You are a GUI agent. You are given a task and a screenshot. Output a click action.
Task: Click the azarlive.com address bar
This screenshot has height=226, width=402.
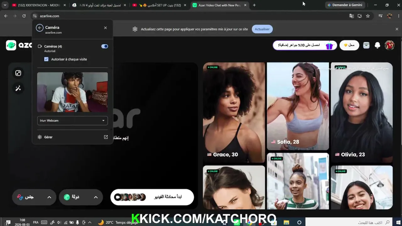[x=188, y=16]
